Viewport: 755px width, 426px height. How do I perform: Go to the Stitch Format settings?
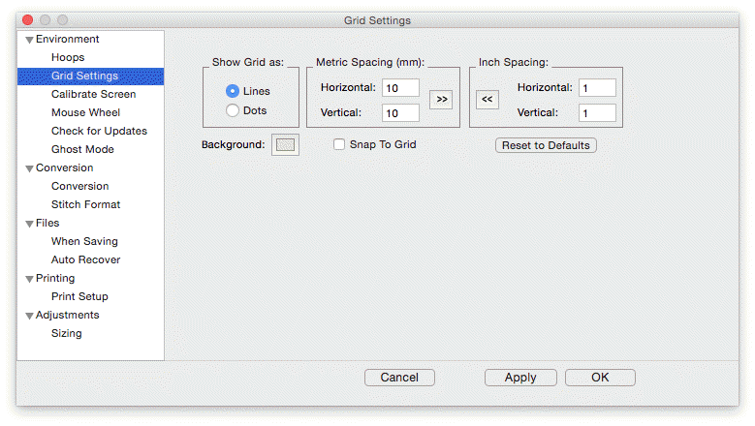pyautogui.click(x=85, y=205)
